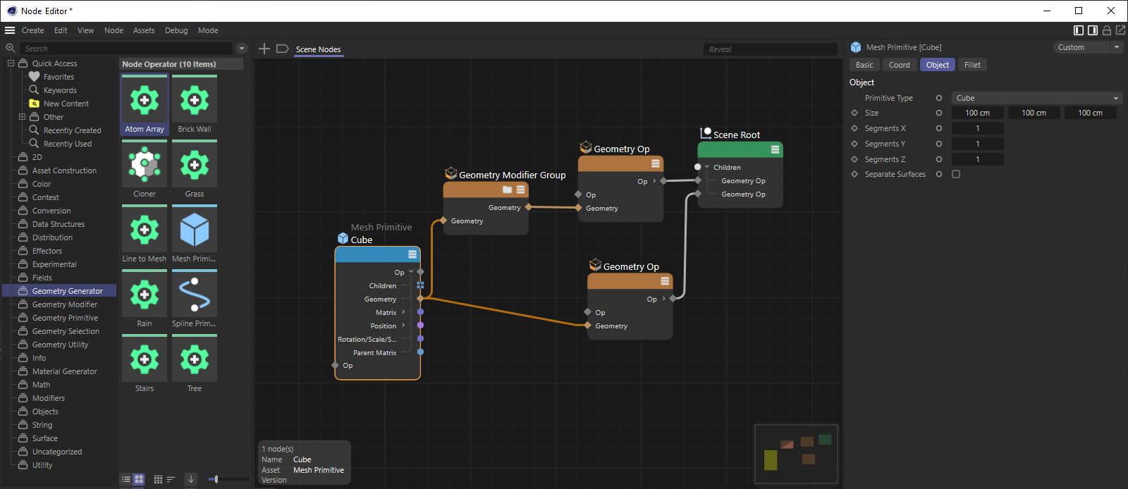1128x489 pixels.
Task: Select the Cloner node asset icon
Action: (145, 166)
